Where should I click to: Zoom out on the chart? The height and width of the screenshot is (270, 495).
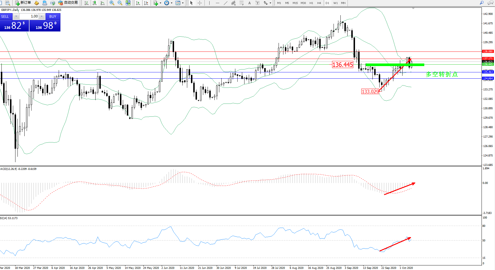[x=120, y=3]
